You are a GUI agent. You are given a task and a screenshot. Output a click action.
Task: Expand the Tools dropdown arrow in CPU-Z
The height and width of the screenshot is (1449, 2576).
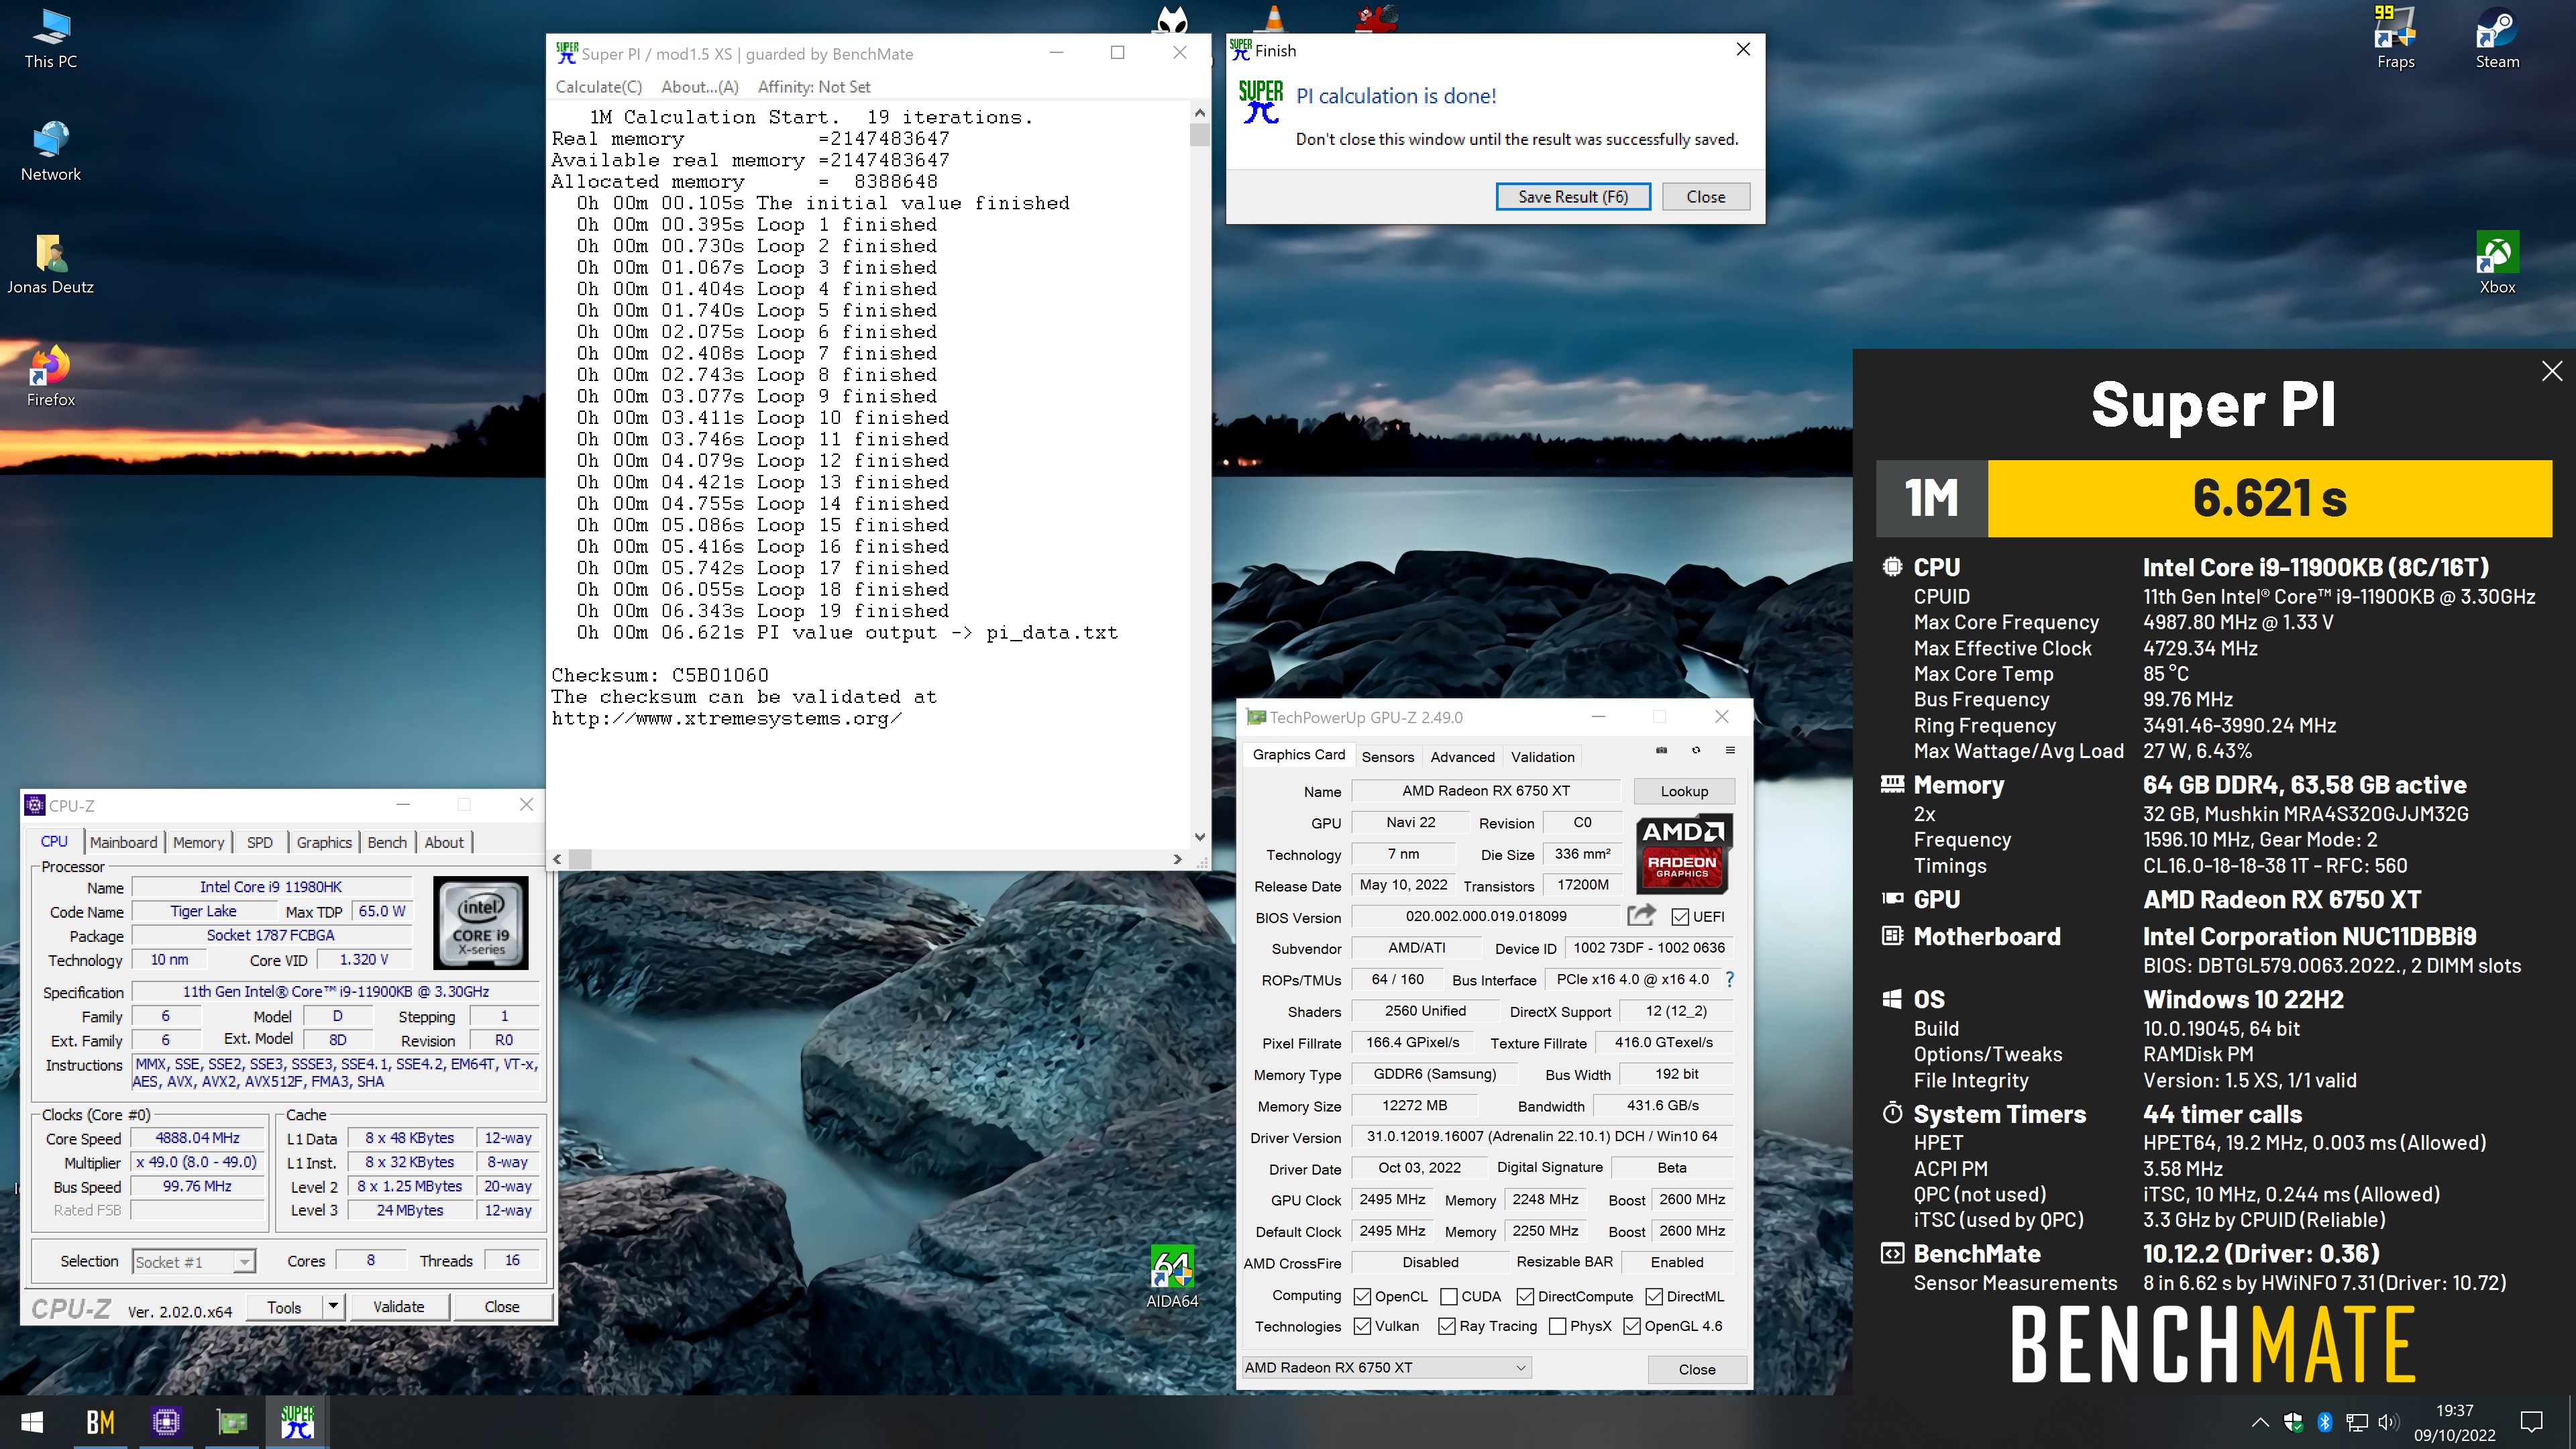[x=333, y=1306]
